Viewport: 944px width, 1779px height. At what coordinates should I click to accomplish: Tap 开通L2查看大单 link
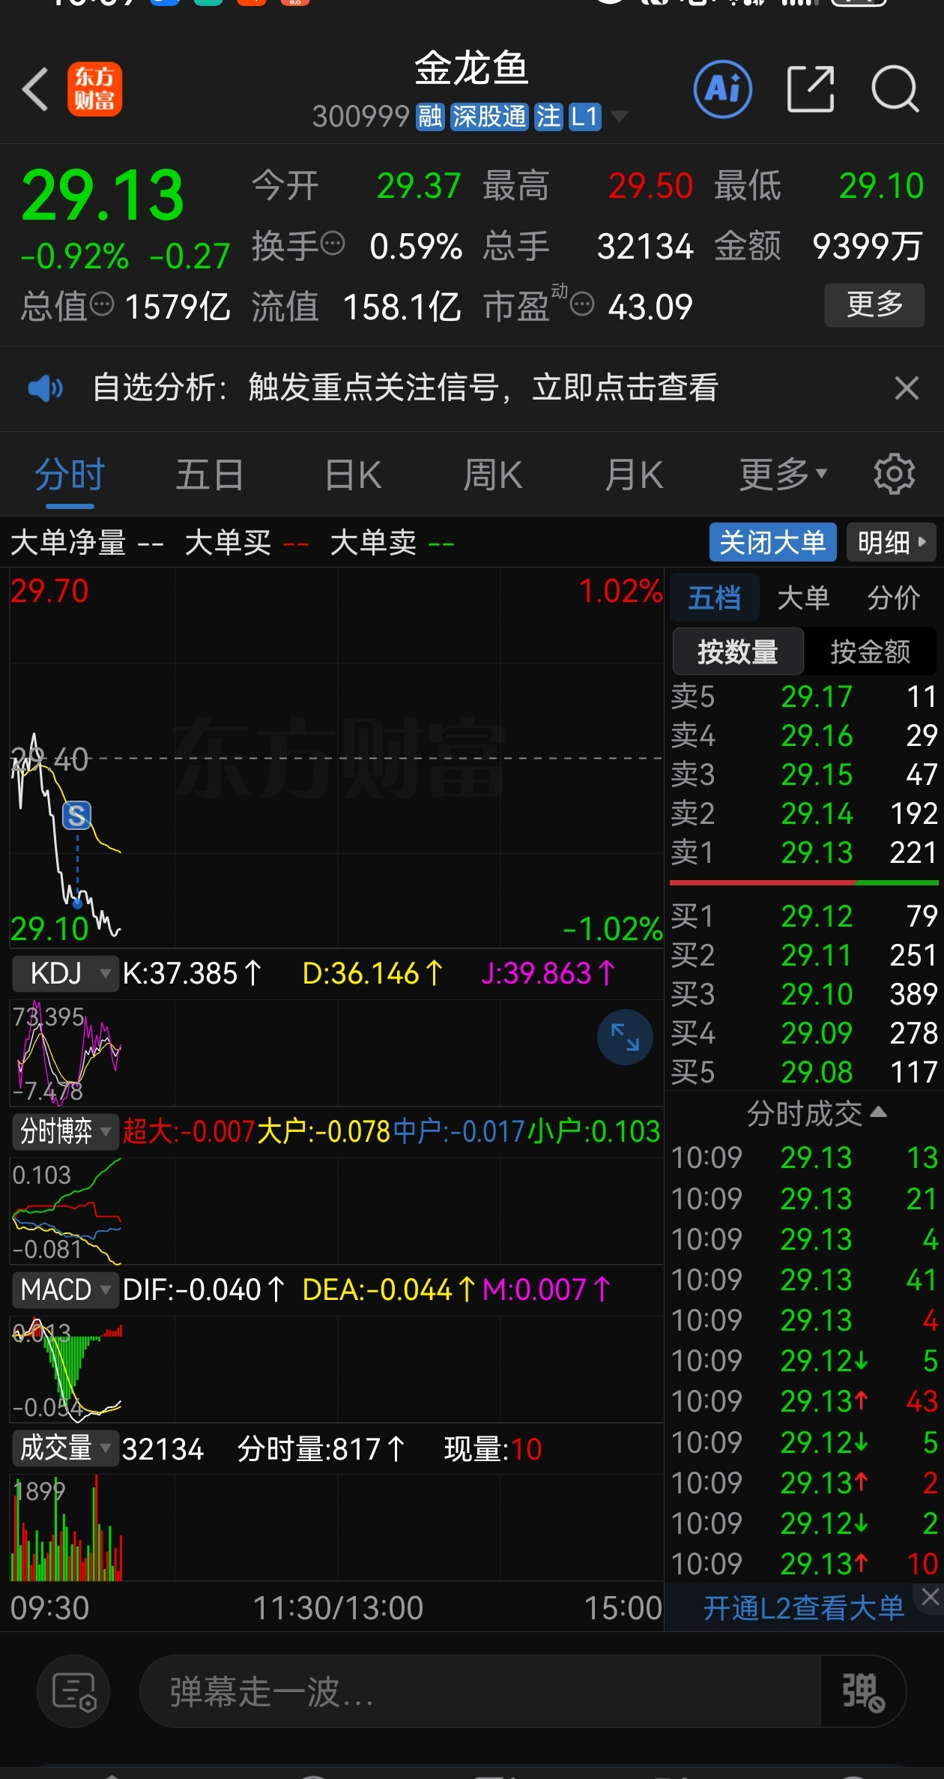[803, 1609]
